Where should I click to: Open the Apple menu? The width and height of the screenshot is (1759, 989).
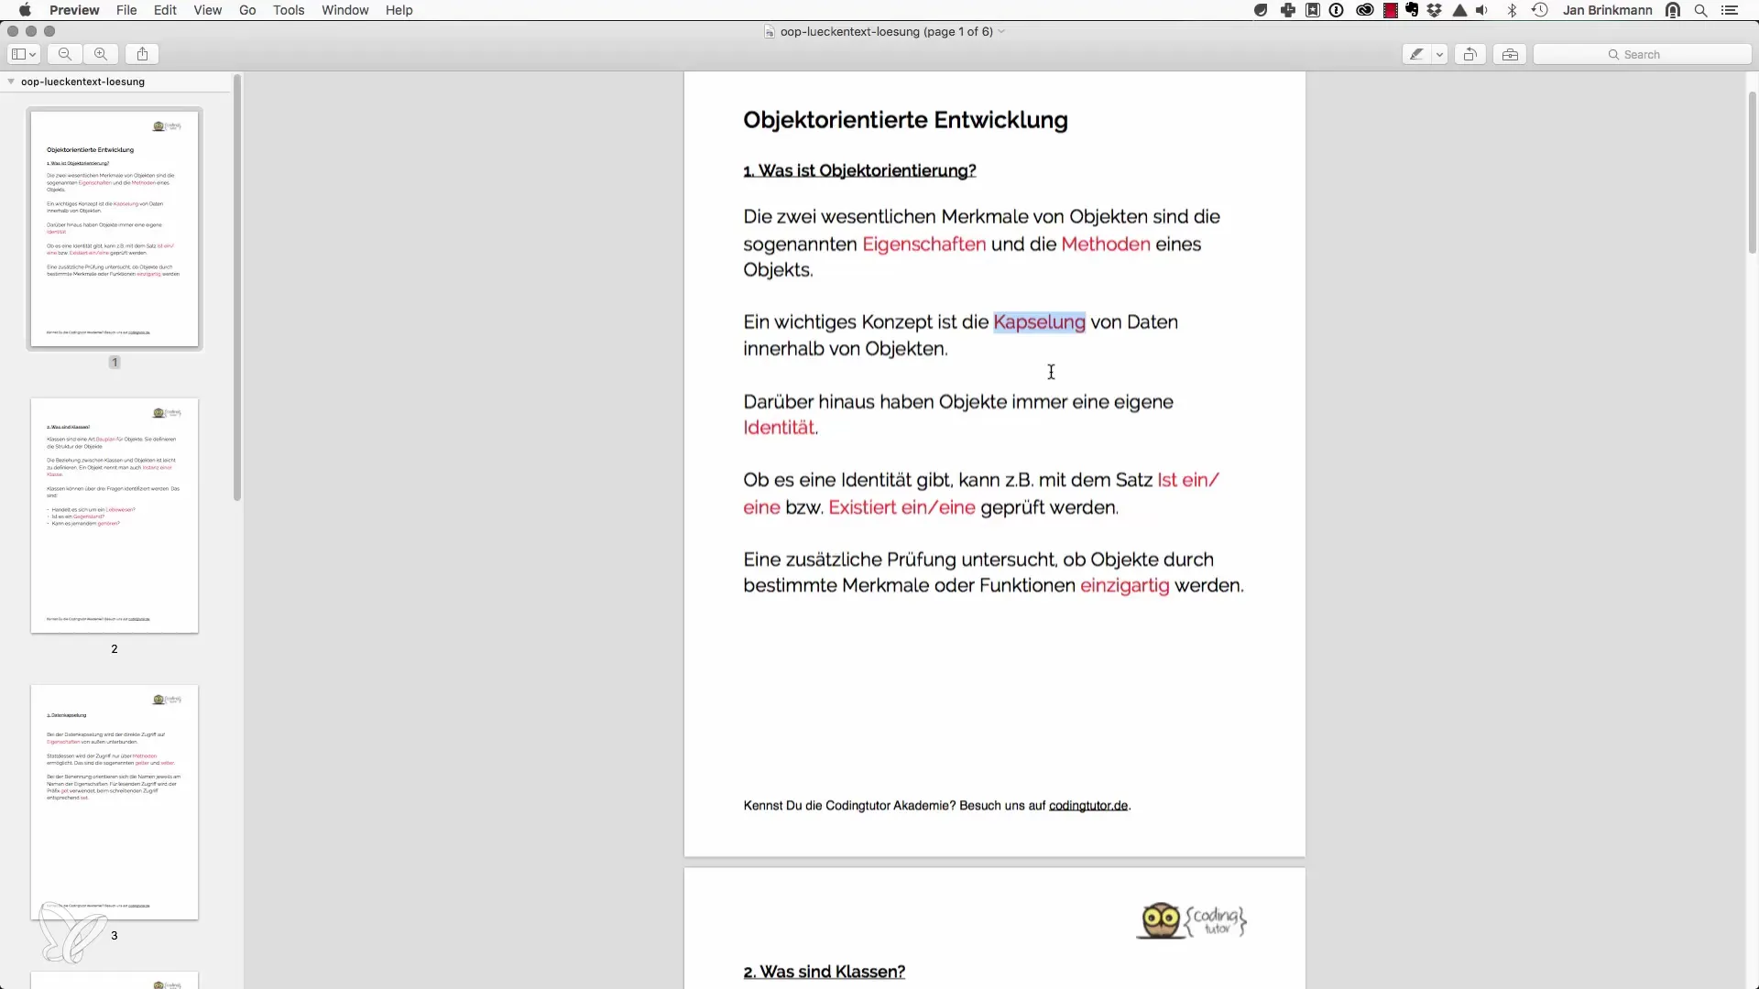25,10
